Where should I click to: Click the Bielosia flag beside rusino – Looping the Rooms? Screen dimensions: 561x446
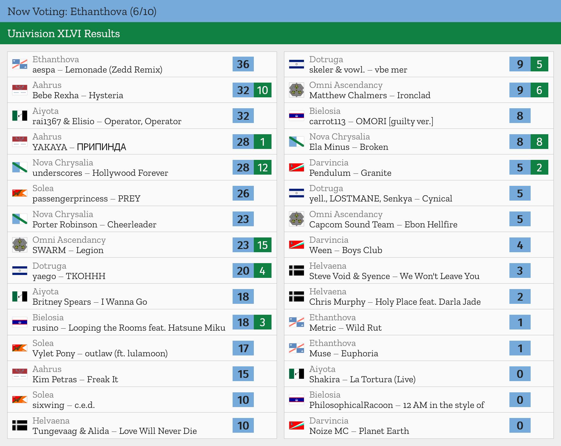20,322
